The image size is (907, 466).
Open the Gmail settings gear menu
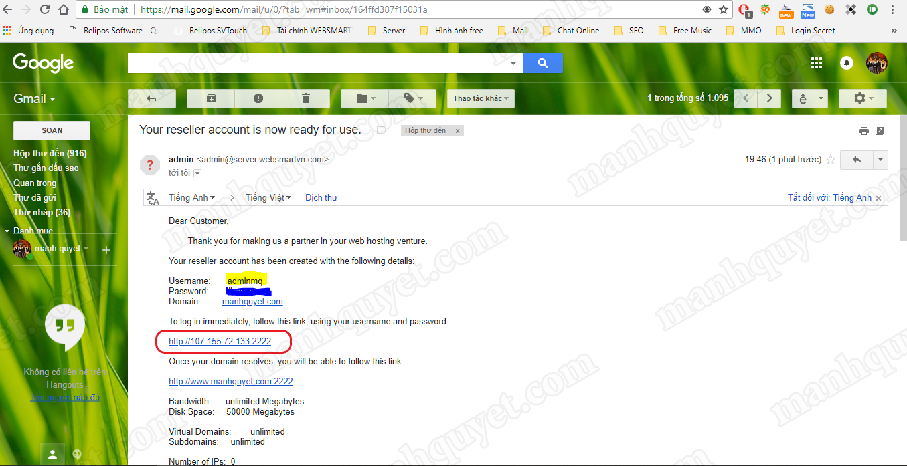pyautogui.click(x=862, y=98)
